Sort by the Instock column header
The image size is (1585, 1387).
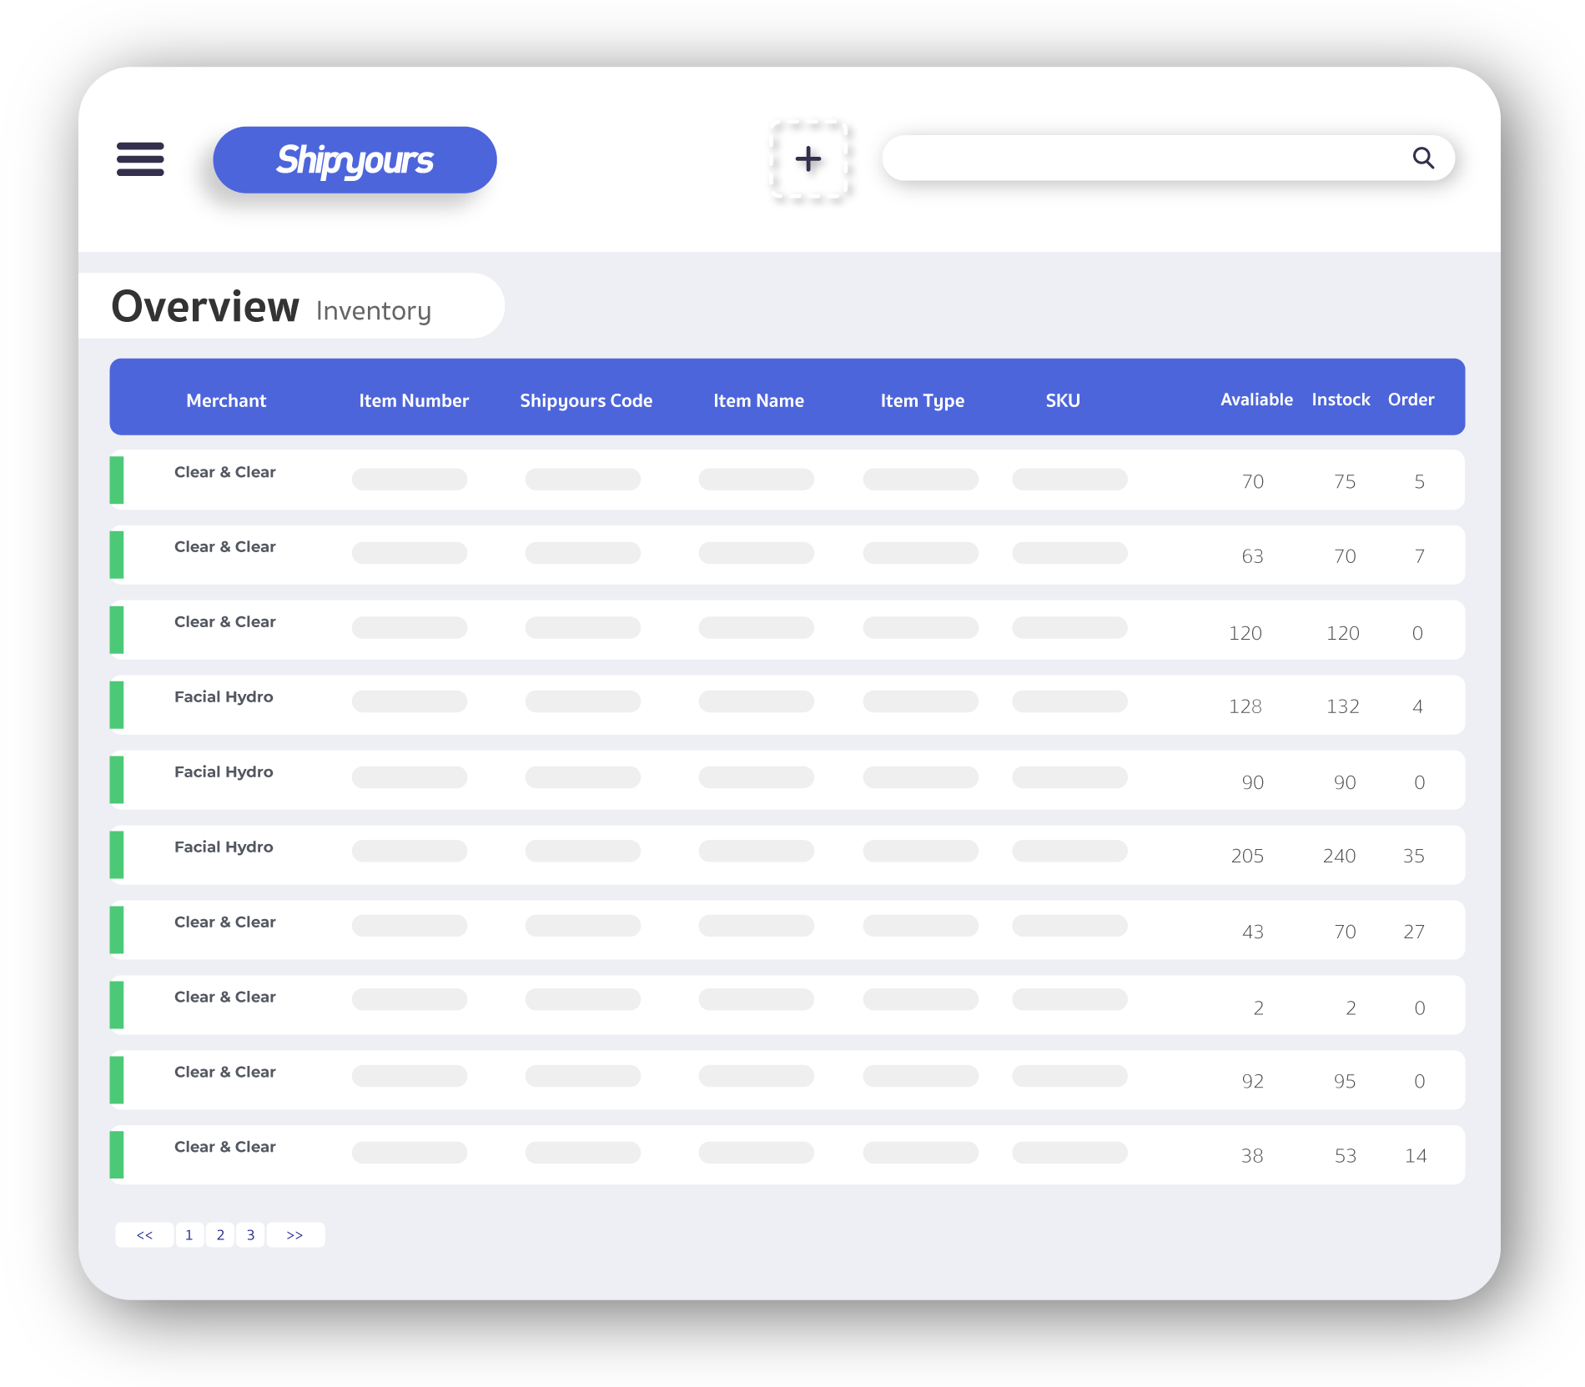[1341, 400]
